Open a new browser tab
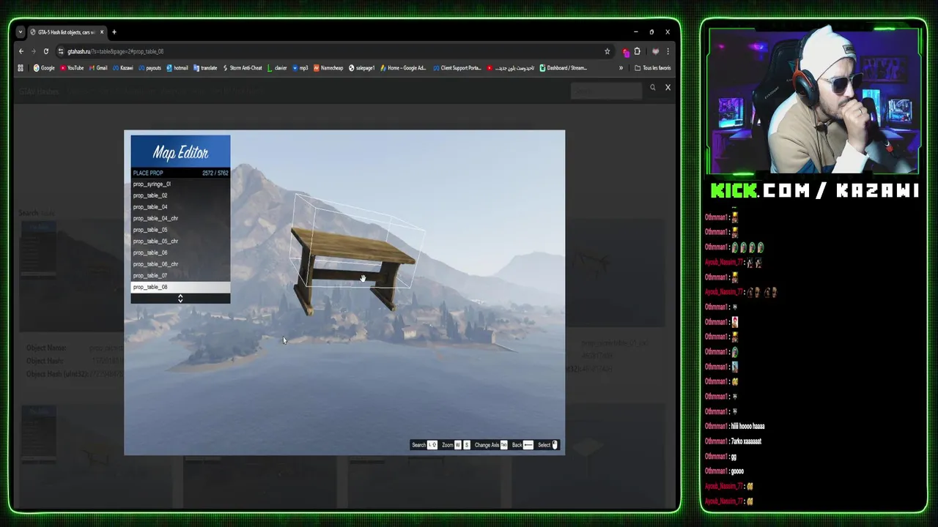This screenshot has height=527, width=938. (114, 32)
